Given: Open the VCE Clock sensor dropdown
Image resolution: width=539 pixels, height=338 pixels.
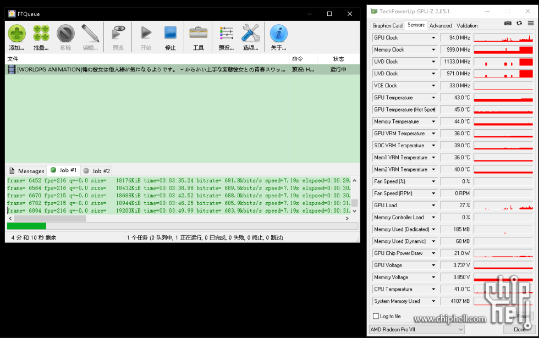Looking at the screenshot, I should pyautogui.click(x=433, y=86).
